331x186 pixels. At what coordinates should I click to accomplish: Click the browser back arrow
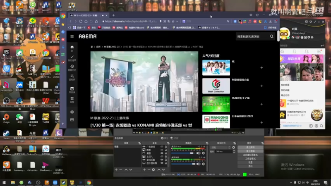[x=70, y=21]
